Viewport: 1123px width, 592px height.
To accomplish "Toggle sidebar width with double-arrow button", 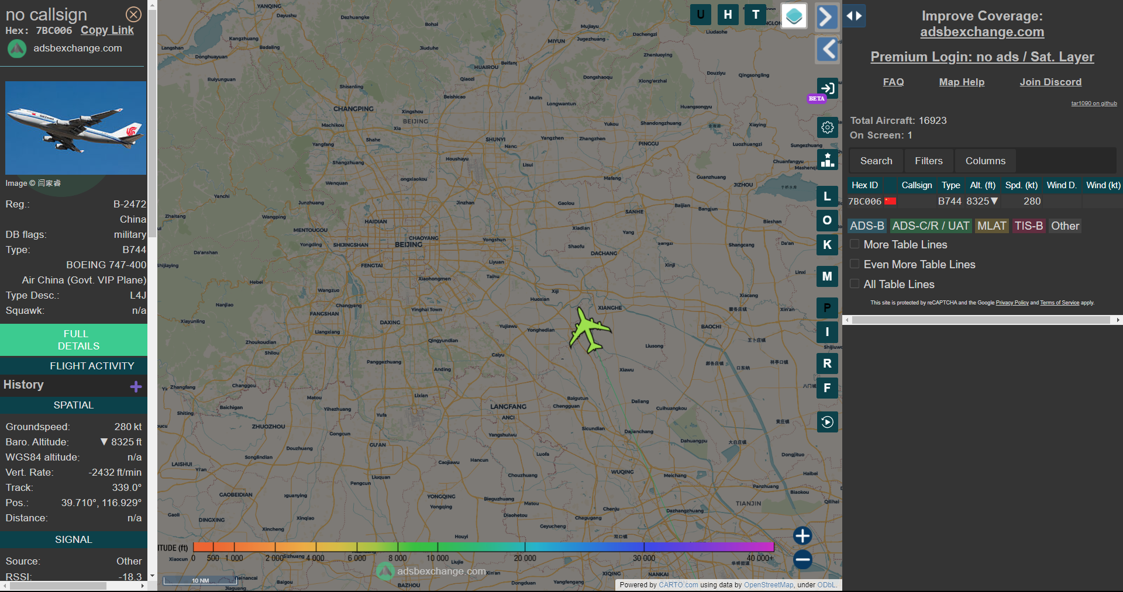I will (x=855, y=16).
